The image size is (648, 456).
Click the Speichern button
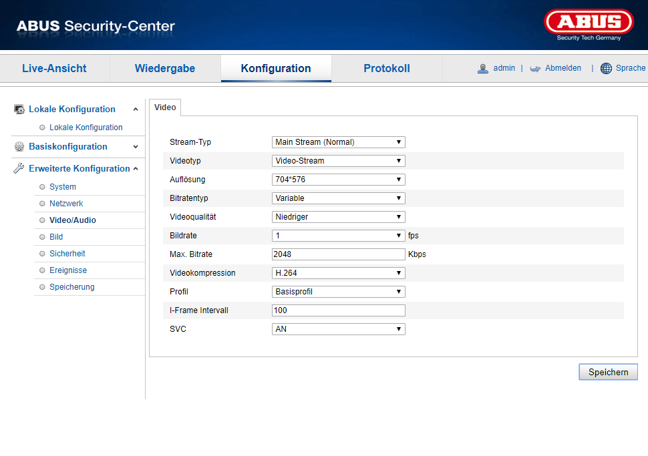pyautogui.click(x=608, y=372)
